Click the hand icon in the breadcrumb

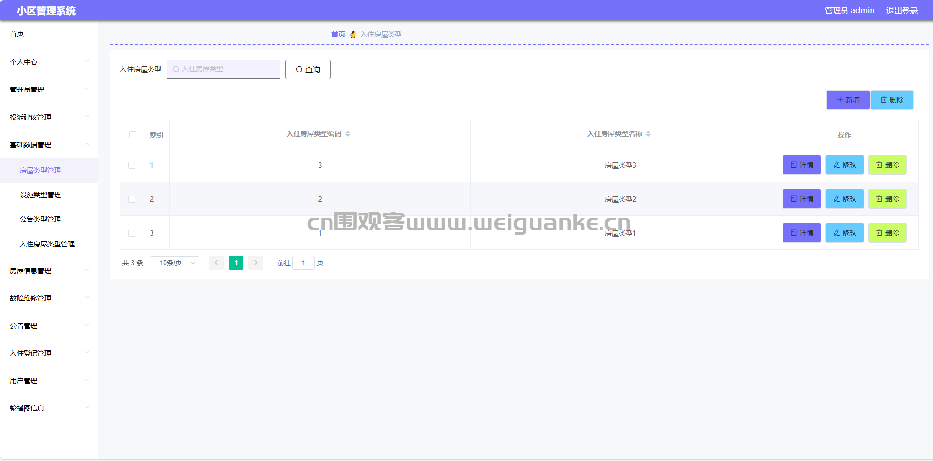[x=353, y=34]
